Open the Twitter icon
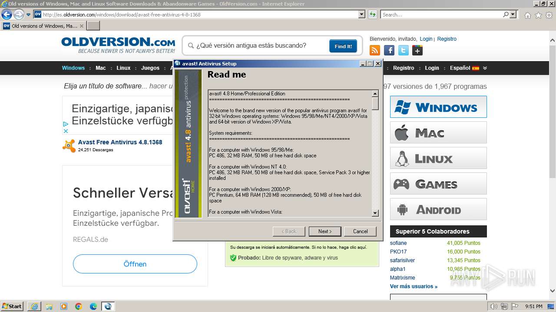The height and width of the screenshot is (312, 556). [x=404, y=50]
